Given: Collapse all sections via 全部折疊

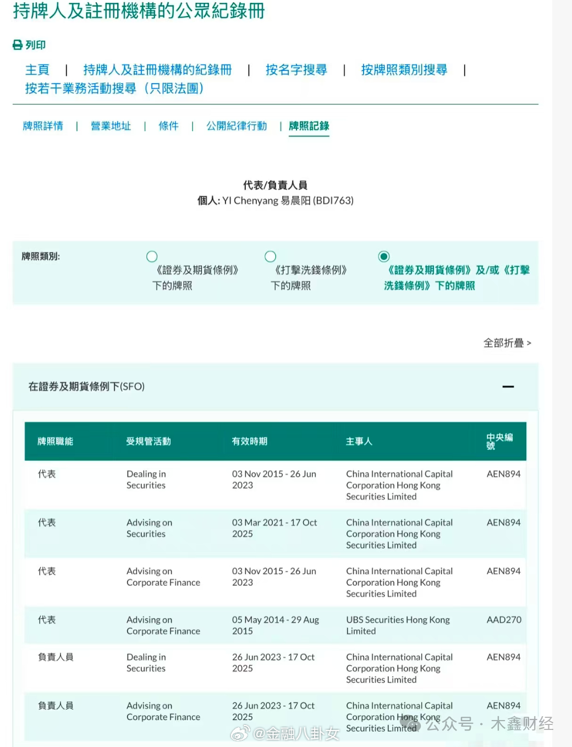Looking at the screenshot, I should 507,343.
